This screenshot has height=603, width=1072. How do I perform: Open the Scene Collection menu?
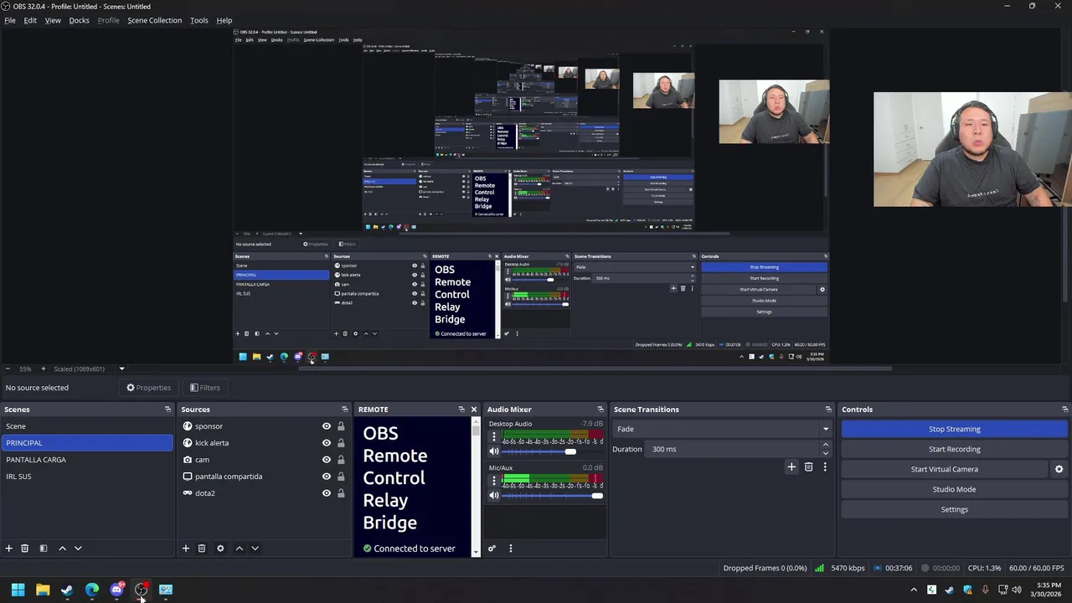click(154, 20)
